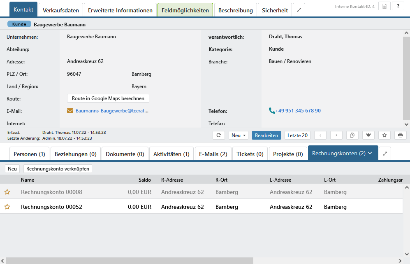The height and width of the screenshot is (264, 410).
Task: Expand the upper tab panel to fullscreen
Action: (x=299, y=10)
